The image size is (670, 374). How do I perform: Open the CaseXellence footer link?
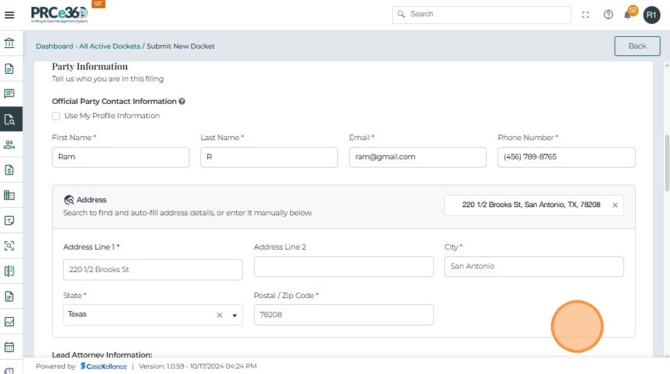pos(103,366)
